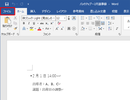Apply yellow text highlight color
Viewport: 130px width, 100px height.
click(x=31, y=28)
